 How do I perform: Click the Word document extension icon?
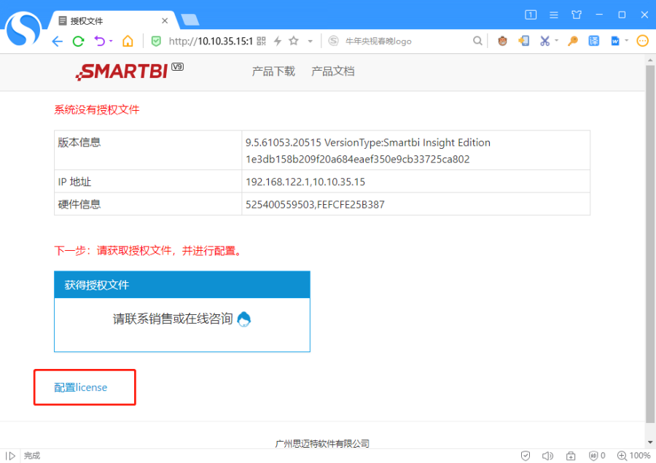[615, 41]
